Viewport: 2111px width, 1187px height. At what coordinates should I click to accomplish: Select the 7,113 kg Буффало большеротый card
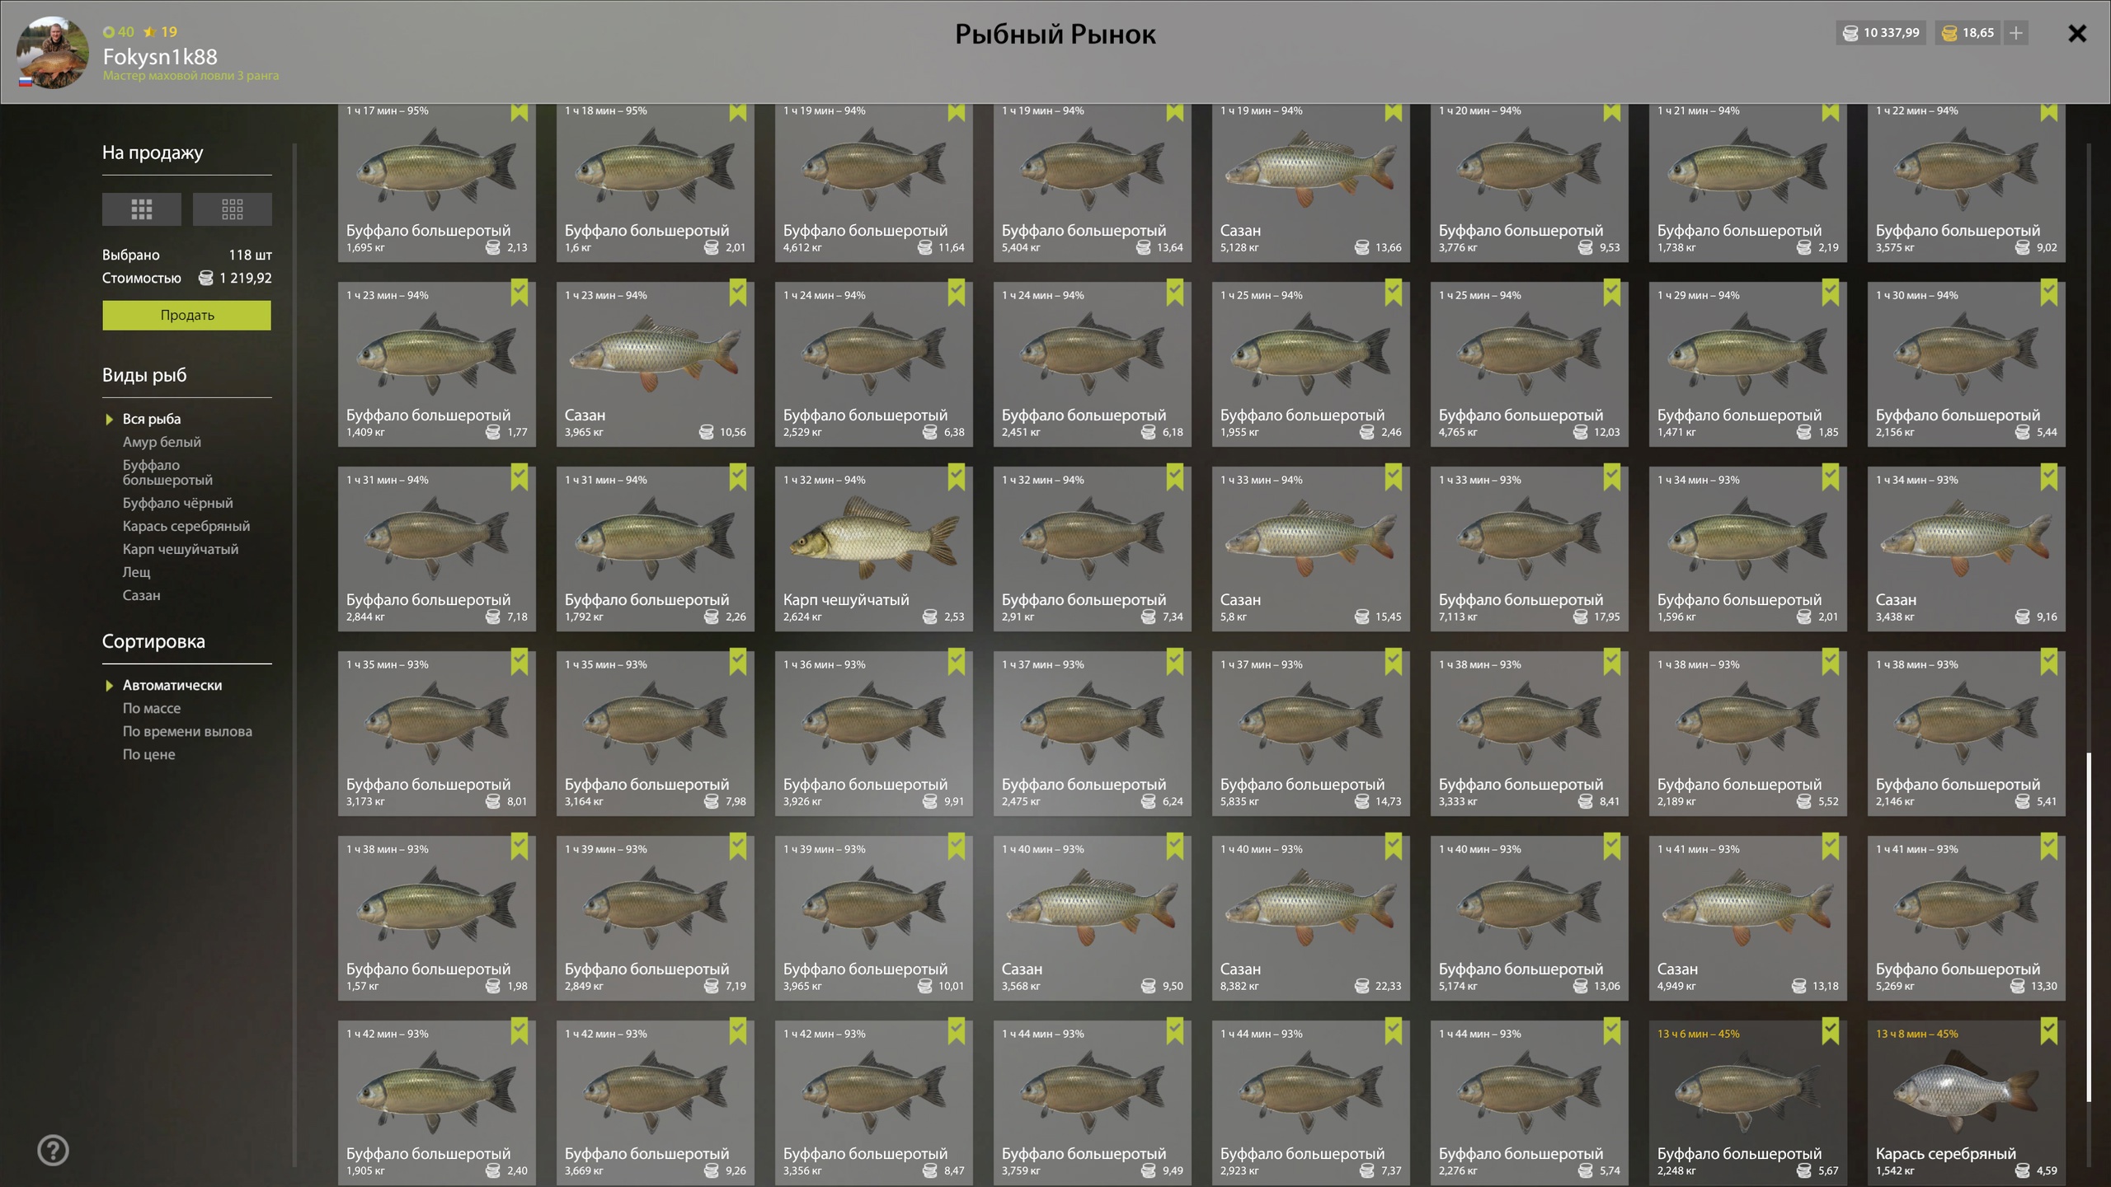(1530, 549)
